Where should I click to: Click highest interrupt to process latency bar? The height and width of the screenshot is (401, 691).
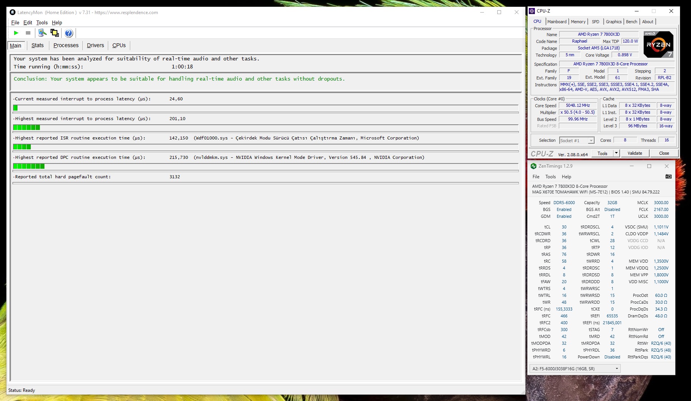pyautogui.click(x=266, y=128)
